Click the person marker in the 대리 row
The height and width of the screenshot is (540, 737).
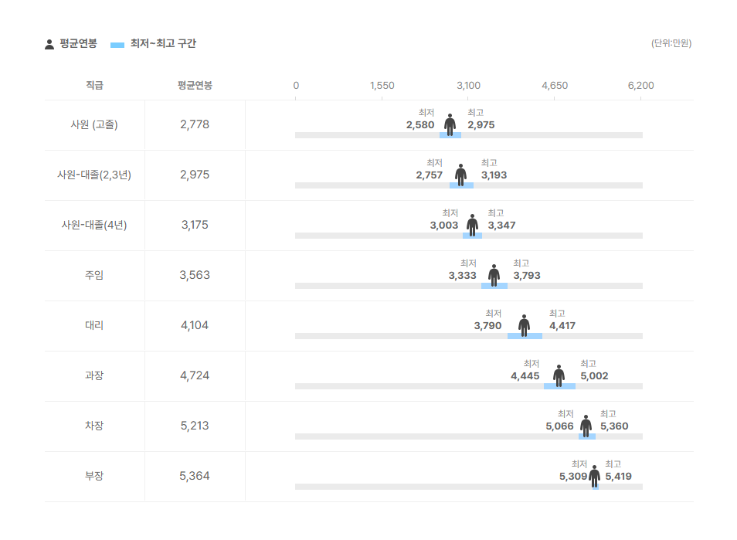[524, 326]
